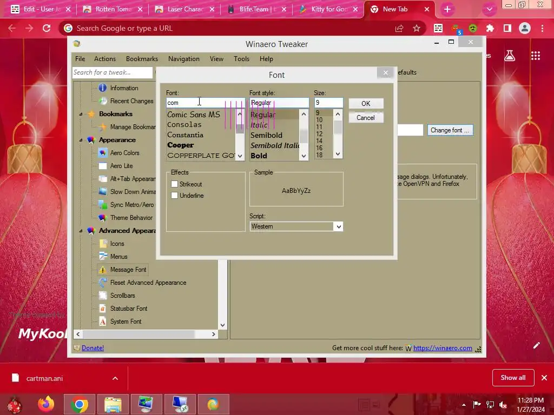
Task: Open Google apps grid icon
Action: 535,56
